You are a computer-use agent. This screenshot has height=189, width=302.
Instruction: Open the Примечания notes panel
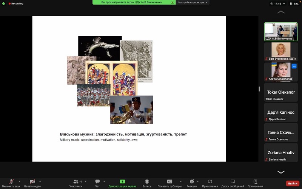point(256,183)
